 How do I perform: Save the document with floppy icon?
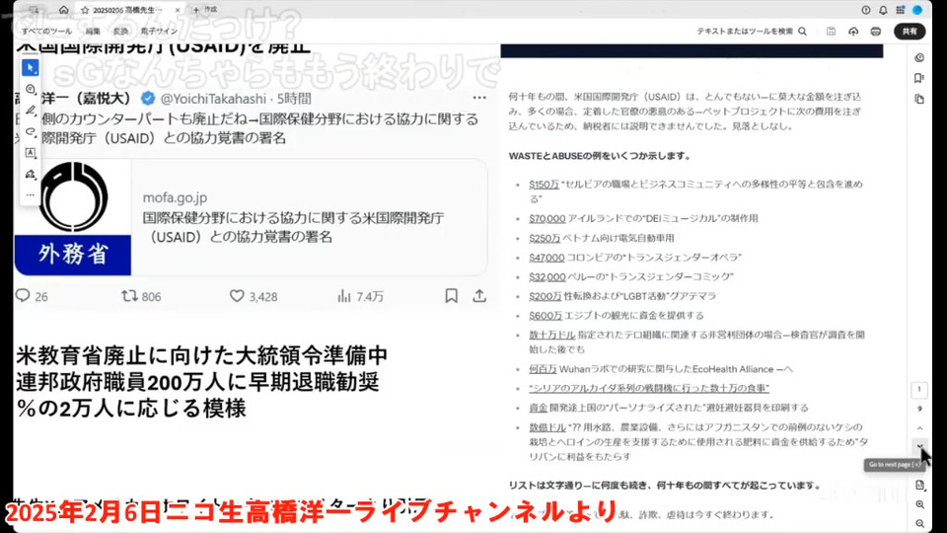(831, 32)
